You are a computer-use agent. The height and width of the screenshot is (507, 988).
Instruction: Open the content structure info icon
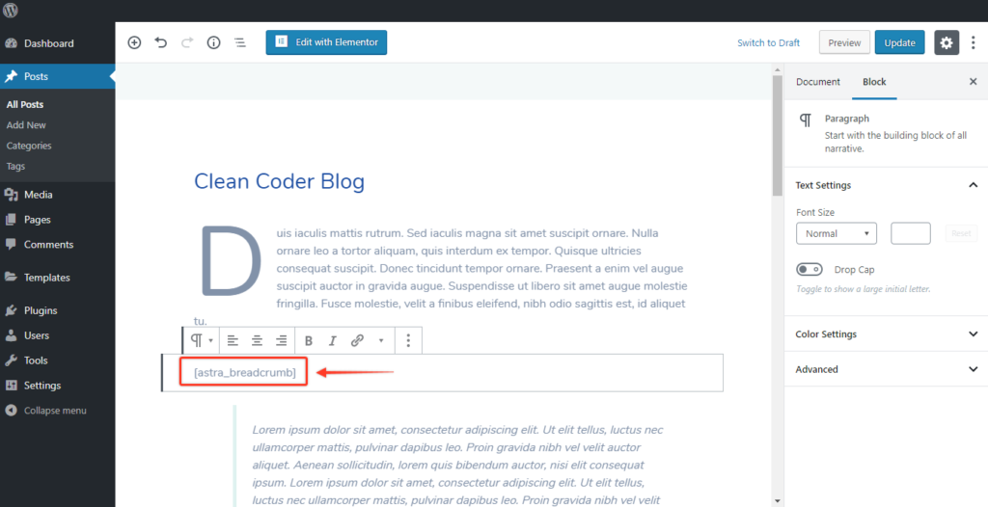[213, 42]
